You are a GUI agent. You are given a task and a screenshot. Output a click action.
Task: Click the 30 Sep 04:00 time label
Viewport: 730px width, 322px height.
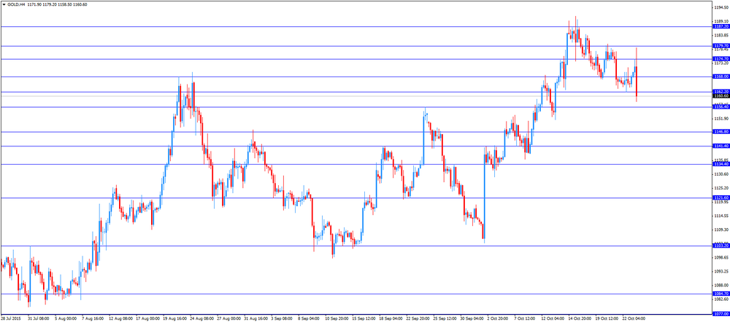coord(472,319)
